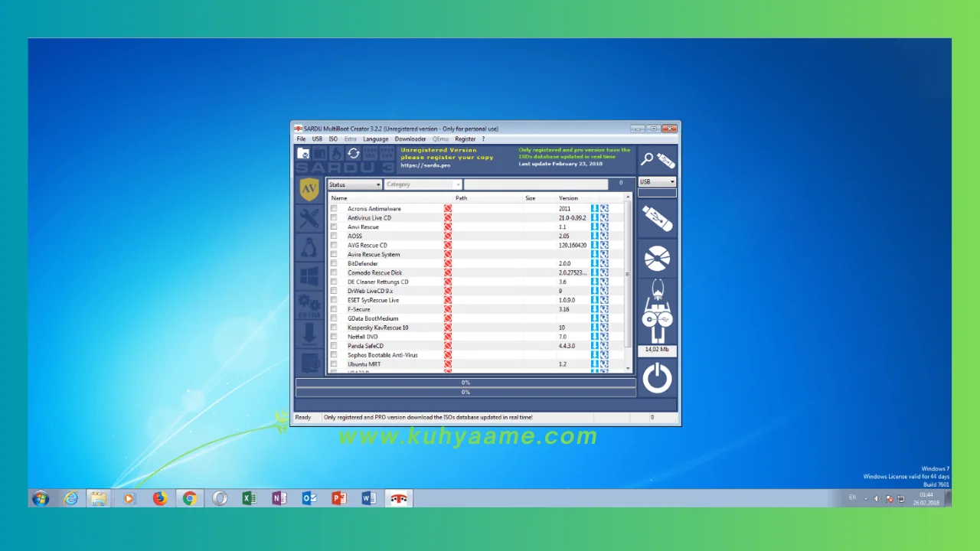
Task: Open the Downloader menu
Action: tap(410, 139)
